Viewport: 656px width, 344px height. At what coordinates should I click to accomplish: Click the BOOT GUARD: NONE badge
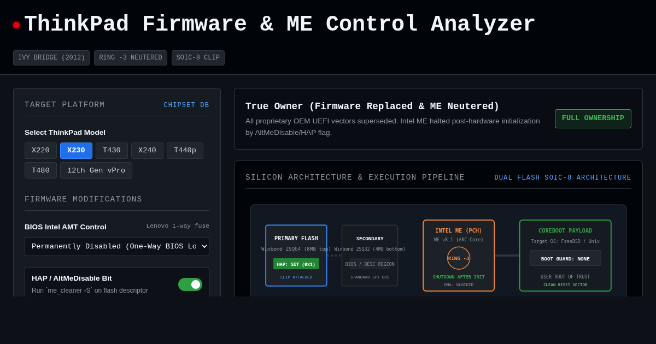click(565, 258)
